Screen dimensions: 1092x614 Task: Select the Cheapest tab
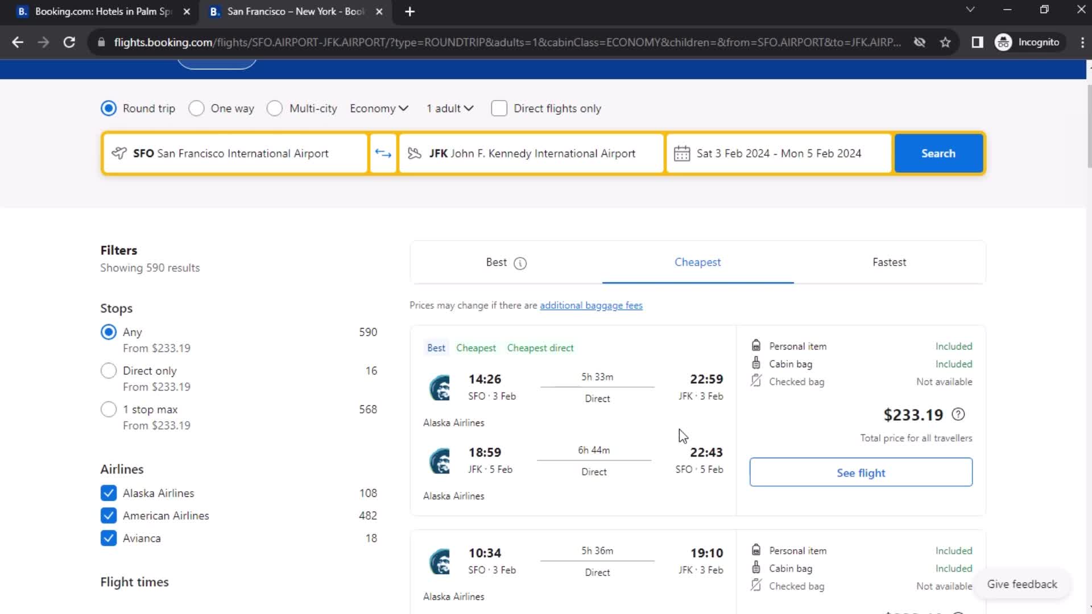pos(697,262)
